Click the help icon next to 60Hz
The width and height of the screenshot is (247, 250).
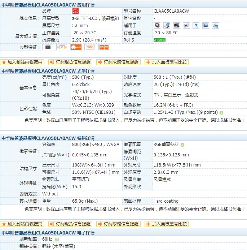[x=57, y=239]
